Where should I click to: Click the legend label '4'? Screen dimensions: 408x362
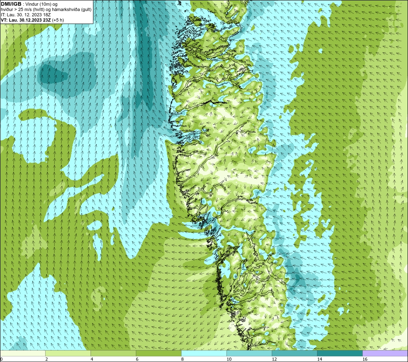tap(92, 359)
